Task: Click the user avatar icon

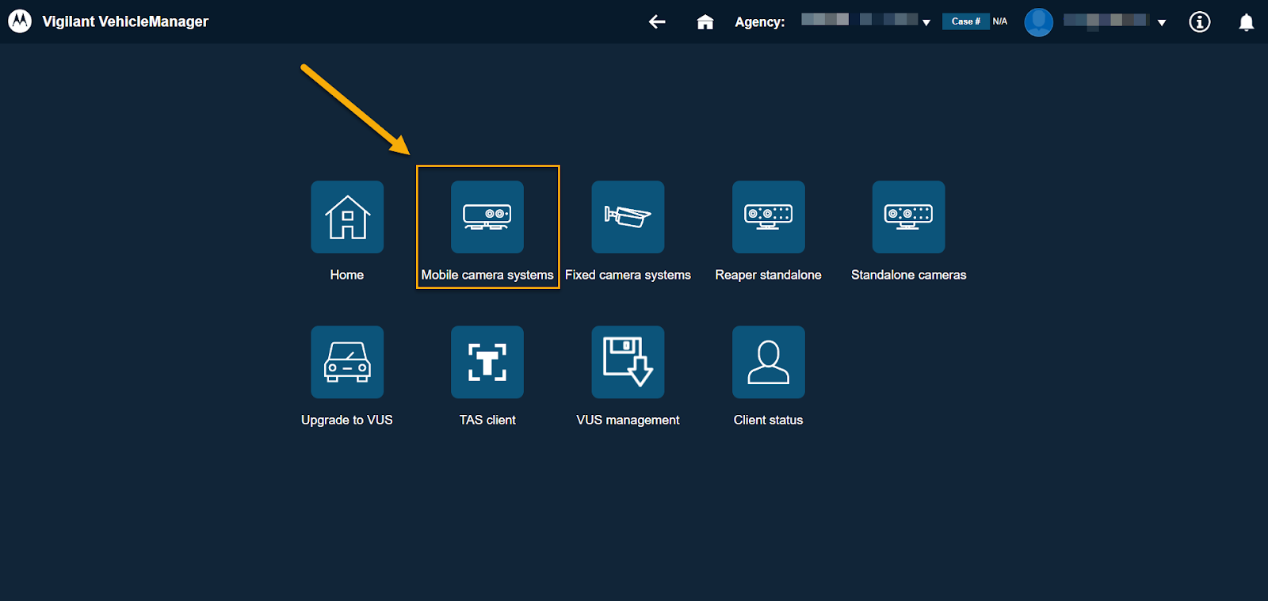Action: (1039, 22)
